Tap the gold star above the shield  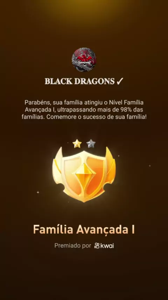point(77,143)
